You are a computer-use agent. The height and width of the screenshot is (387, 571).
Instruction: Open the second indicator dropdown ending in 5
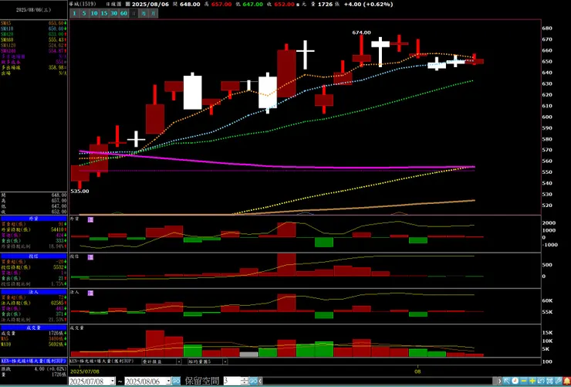point(225,362)
